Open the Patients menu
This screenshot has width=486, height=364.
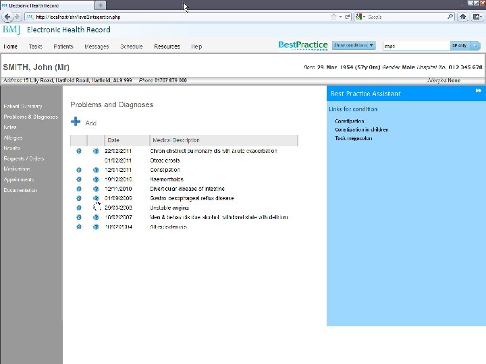[63, 47]
